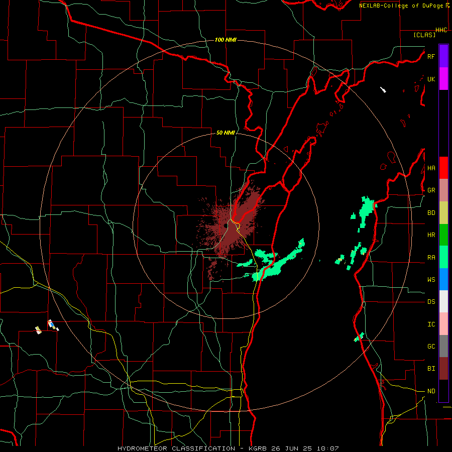Click the DS legend label
The width and height of the screenshot is (452, 452).
tap(431, 302)
